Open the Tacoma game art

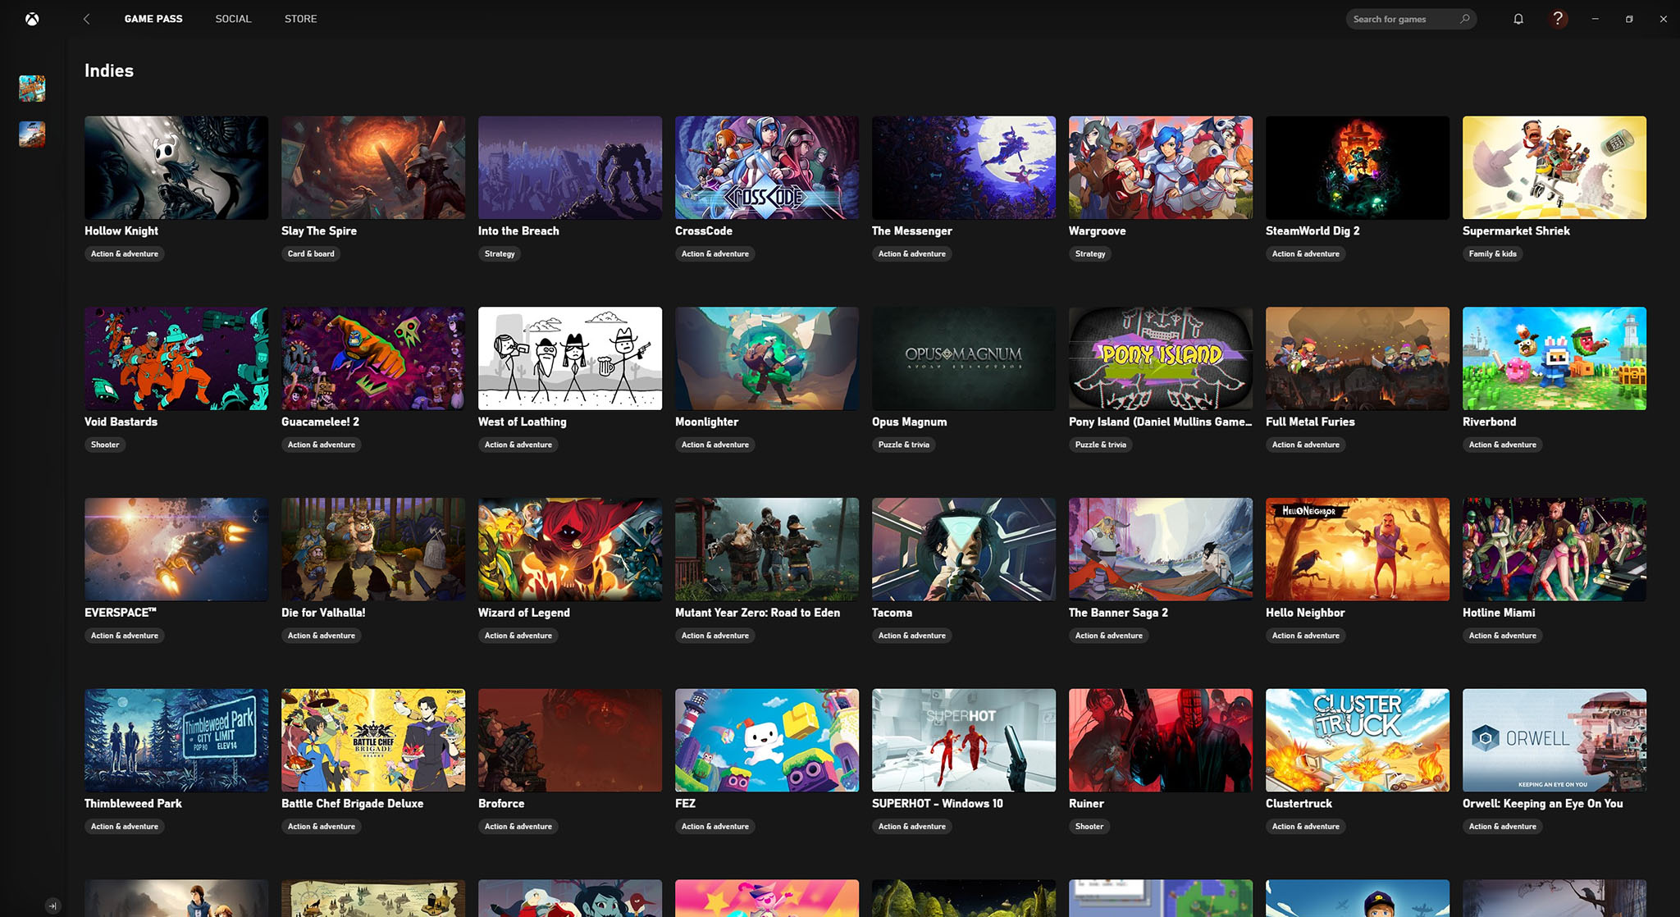[964, 550]
